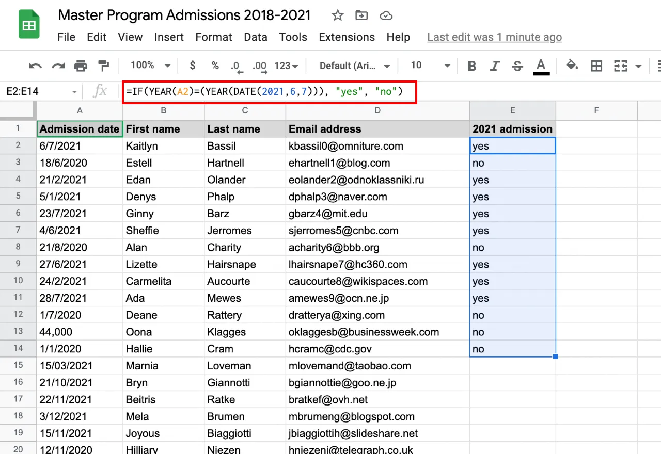Click the move to folder icon
The image size is (661, 454).
(x=361, y=15)
